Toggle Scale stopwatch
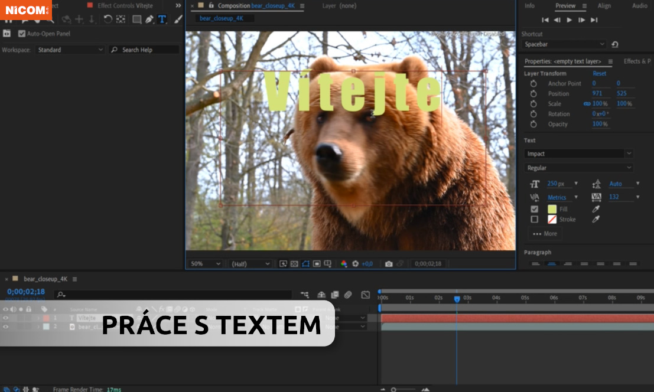654x392 pixels. coord(533,104)
